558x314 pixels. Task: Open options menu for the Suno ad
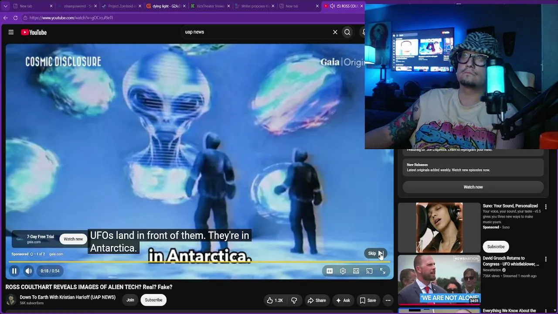pyautogui.click(x=546, y=207)
